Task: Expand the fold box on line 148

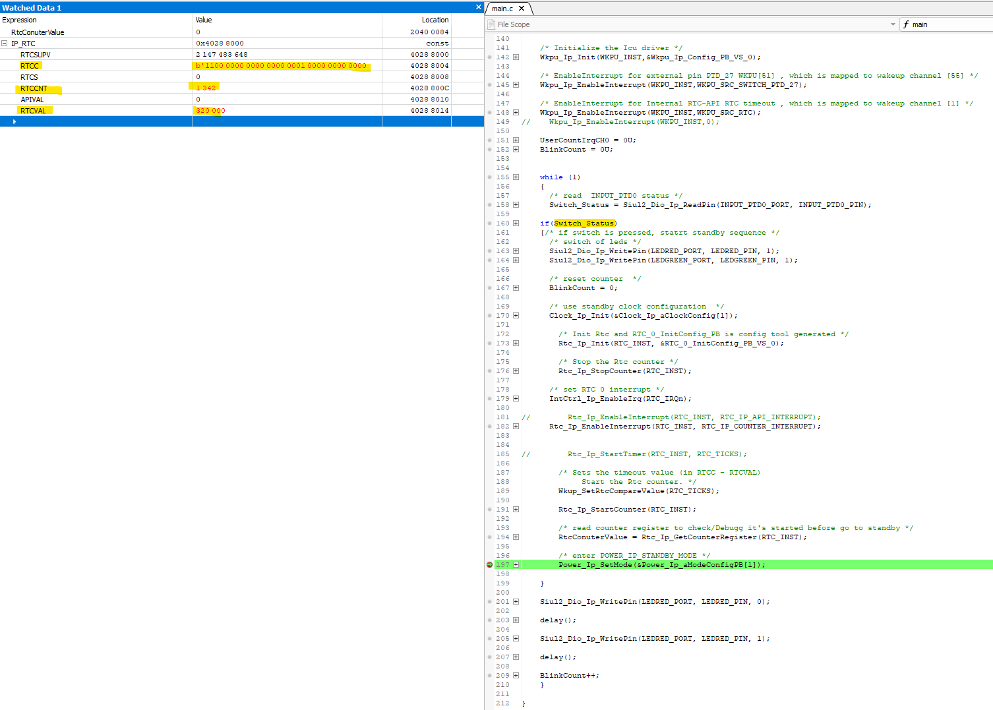Action: click(x=516, y=113)
